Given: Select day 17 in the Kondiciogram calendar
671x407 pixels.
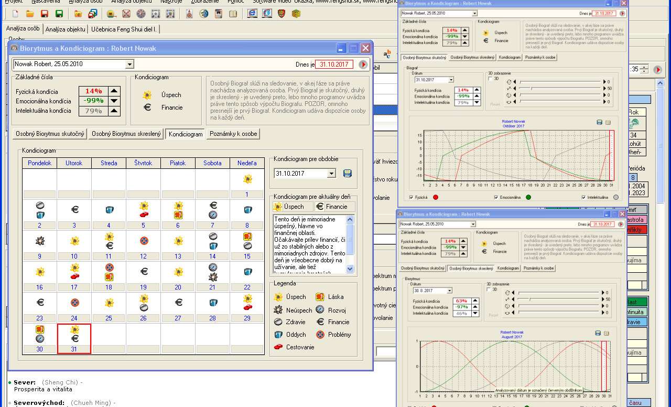Looking at the screenshot, I should pyautogui.click(x=74, y=277).
